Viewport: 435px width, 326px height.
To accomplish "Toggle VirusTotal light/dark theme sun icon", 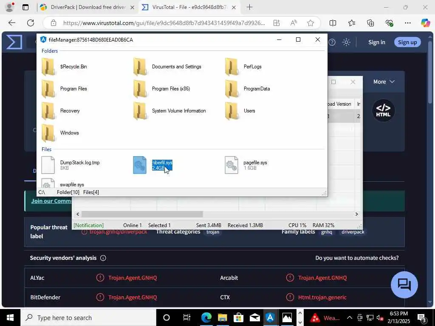I will tap(346, 42).
